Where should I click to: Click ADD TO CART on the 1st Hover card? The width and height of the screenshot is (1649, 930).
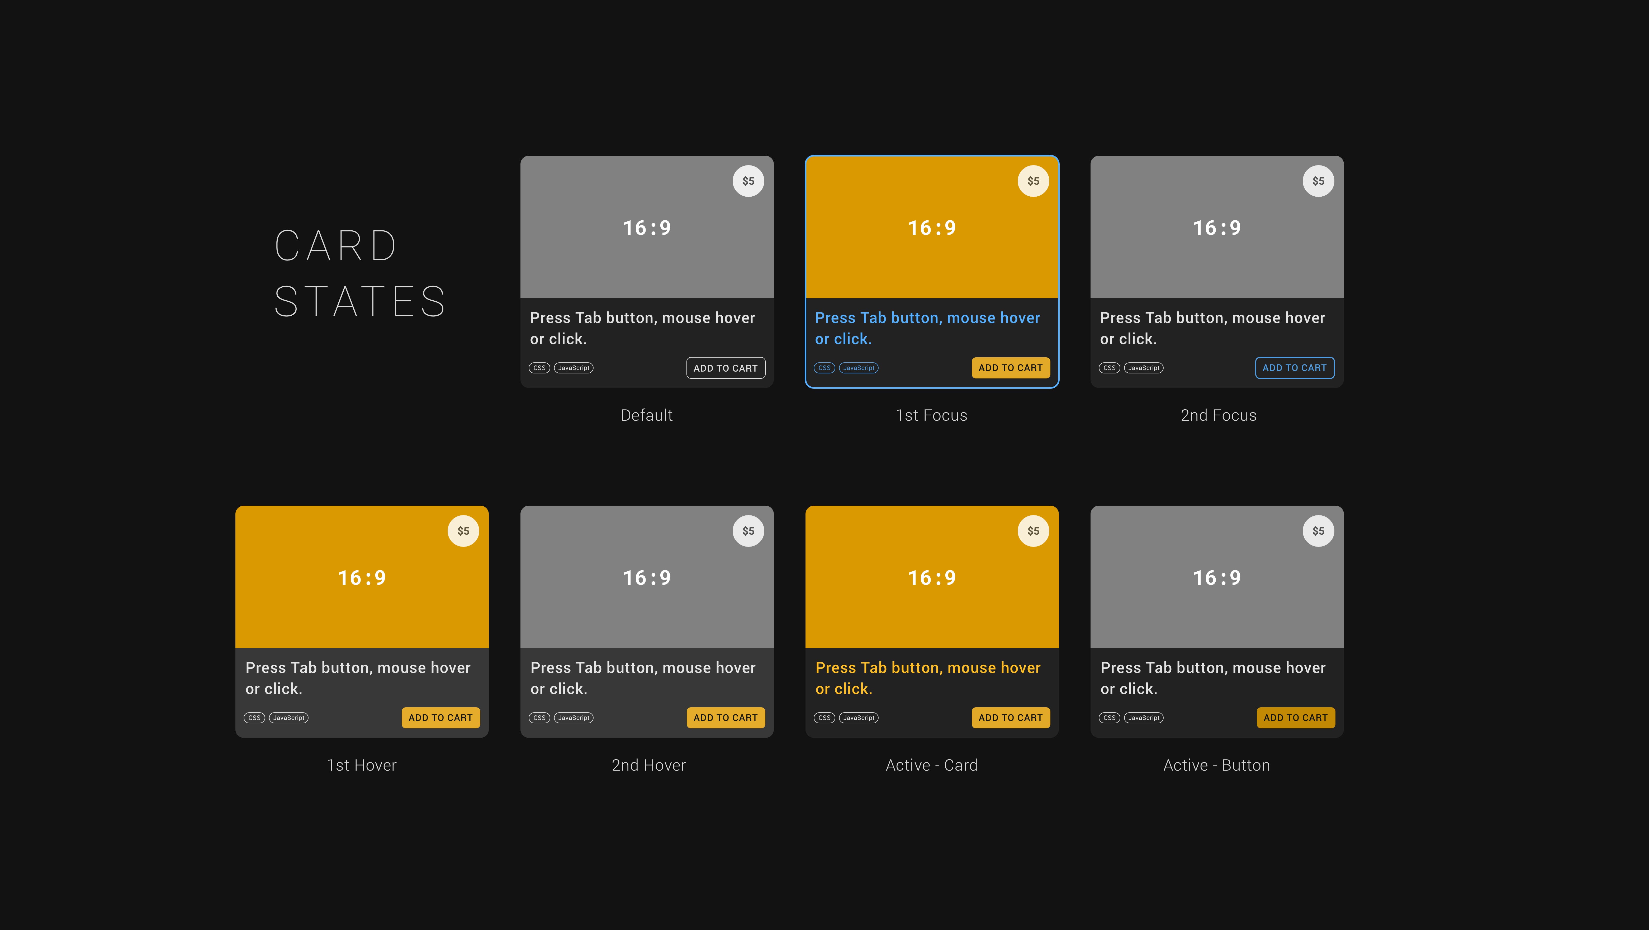point(440,718)
